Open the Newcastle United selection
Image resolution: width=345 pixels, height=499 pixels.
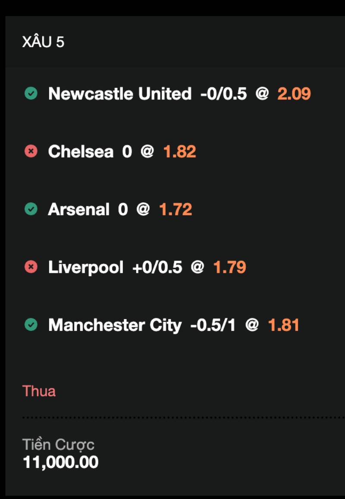[120, 93]
